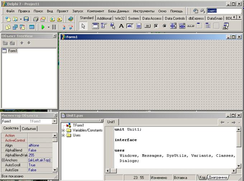
Task: Click the Save floppy disk icon
Action: tap(26, 19)
